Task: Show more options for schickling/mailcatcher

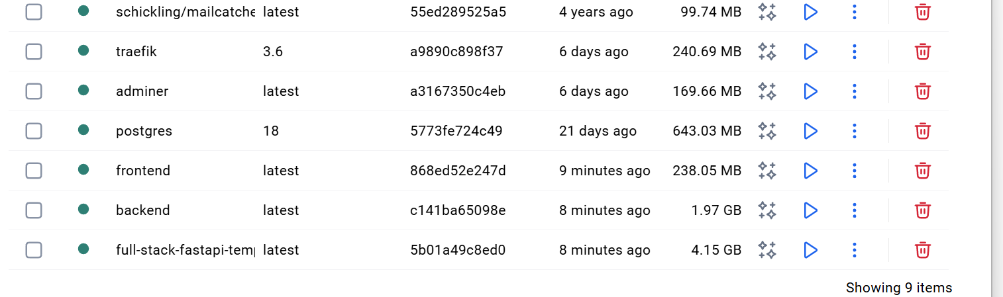Action: pyautogui.click(x=855, y=12)
